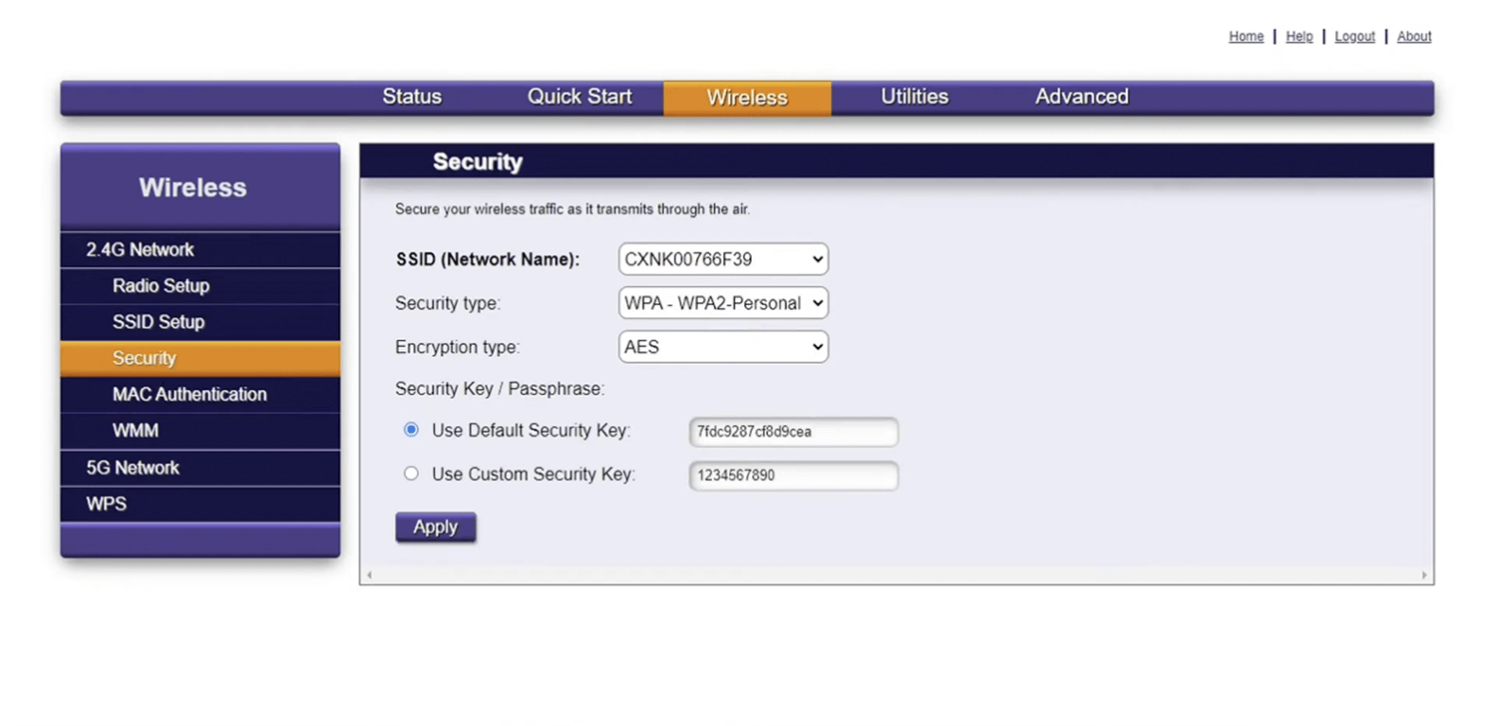1496x726 pixels.
Task: Switch to the Status tab
Action: [x=412, y=97]
